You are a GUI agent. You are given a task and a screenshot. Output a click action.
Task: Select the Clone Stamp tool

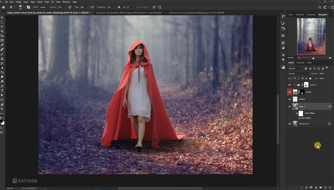click(2, 59)
